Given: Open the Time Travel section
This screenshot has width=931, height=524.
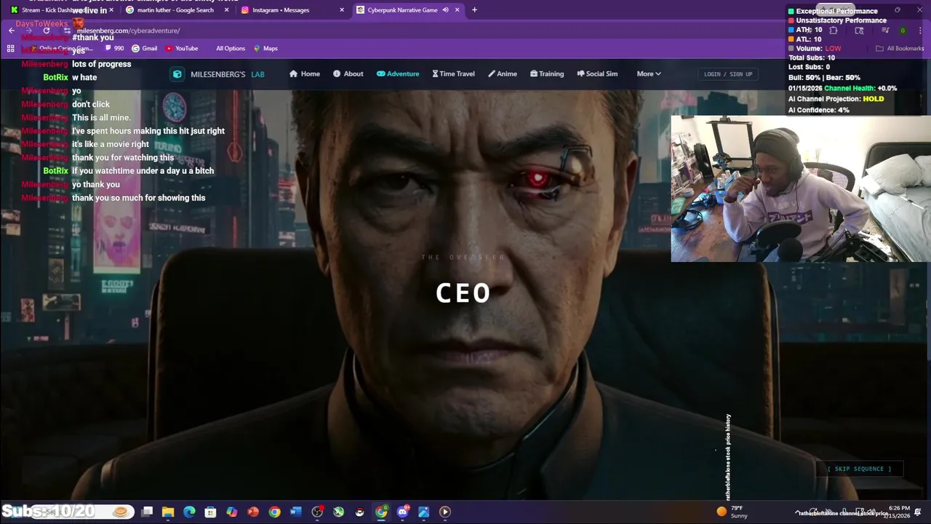Looking at the screenshot, I should [453, 74].
